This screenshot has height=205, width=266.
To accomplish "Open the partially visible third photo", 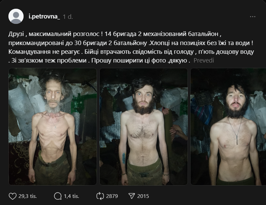I will tap(228, 126).
